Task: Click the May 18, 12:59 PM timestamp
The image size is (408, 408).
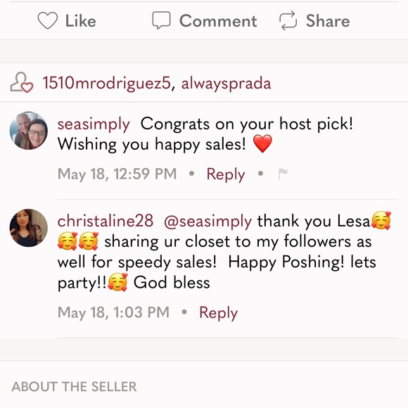Action: pyautogui.click(x=117, y=174)
